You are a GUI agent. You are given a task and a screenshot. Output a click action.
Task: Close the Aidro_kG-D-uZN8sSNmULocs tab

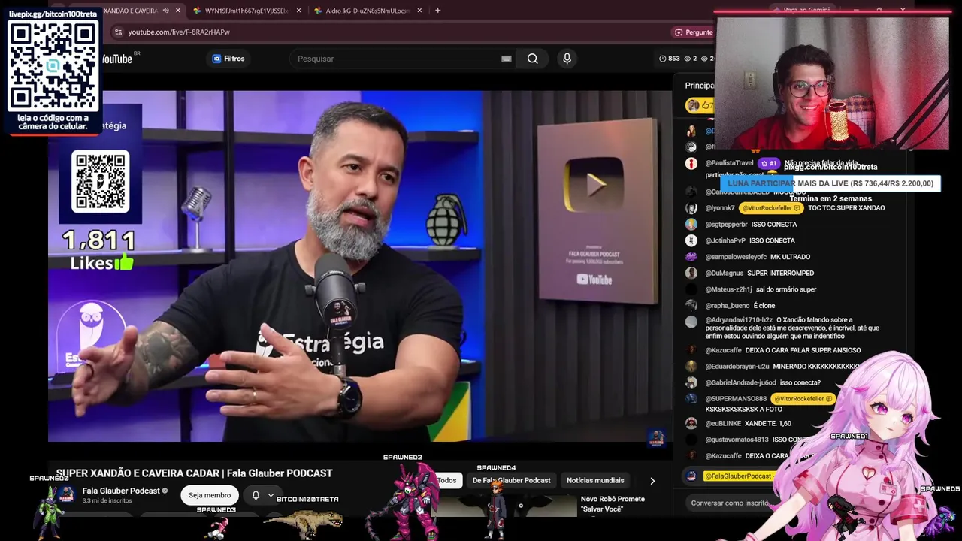click(419, 11)
